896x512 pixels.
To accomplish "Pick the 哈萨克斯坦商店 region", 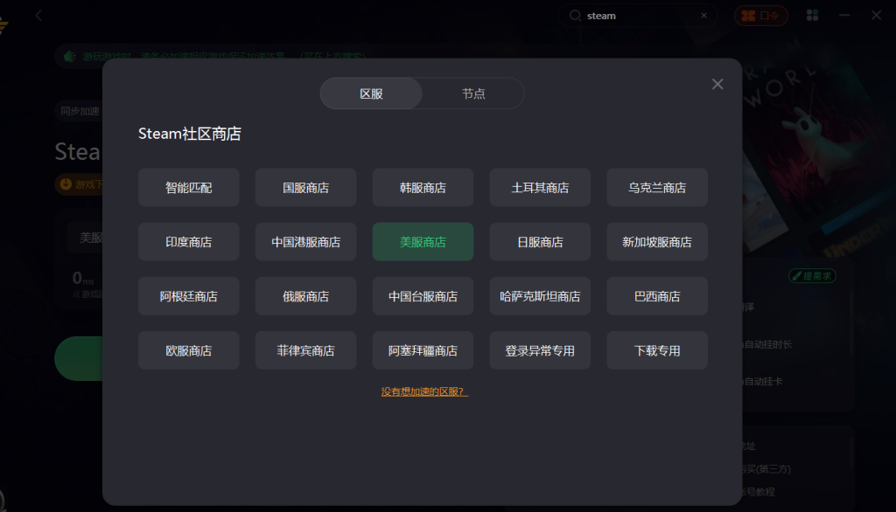I will [540, 295].
